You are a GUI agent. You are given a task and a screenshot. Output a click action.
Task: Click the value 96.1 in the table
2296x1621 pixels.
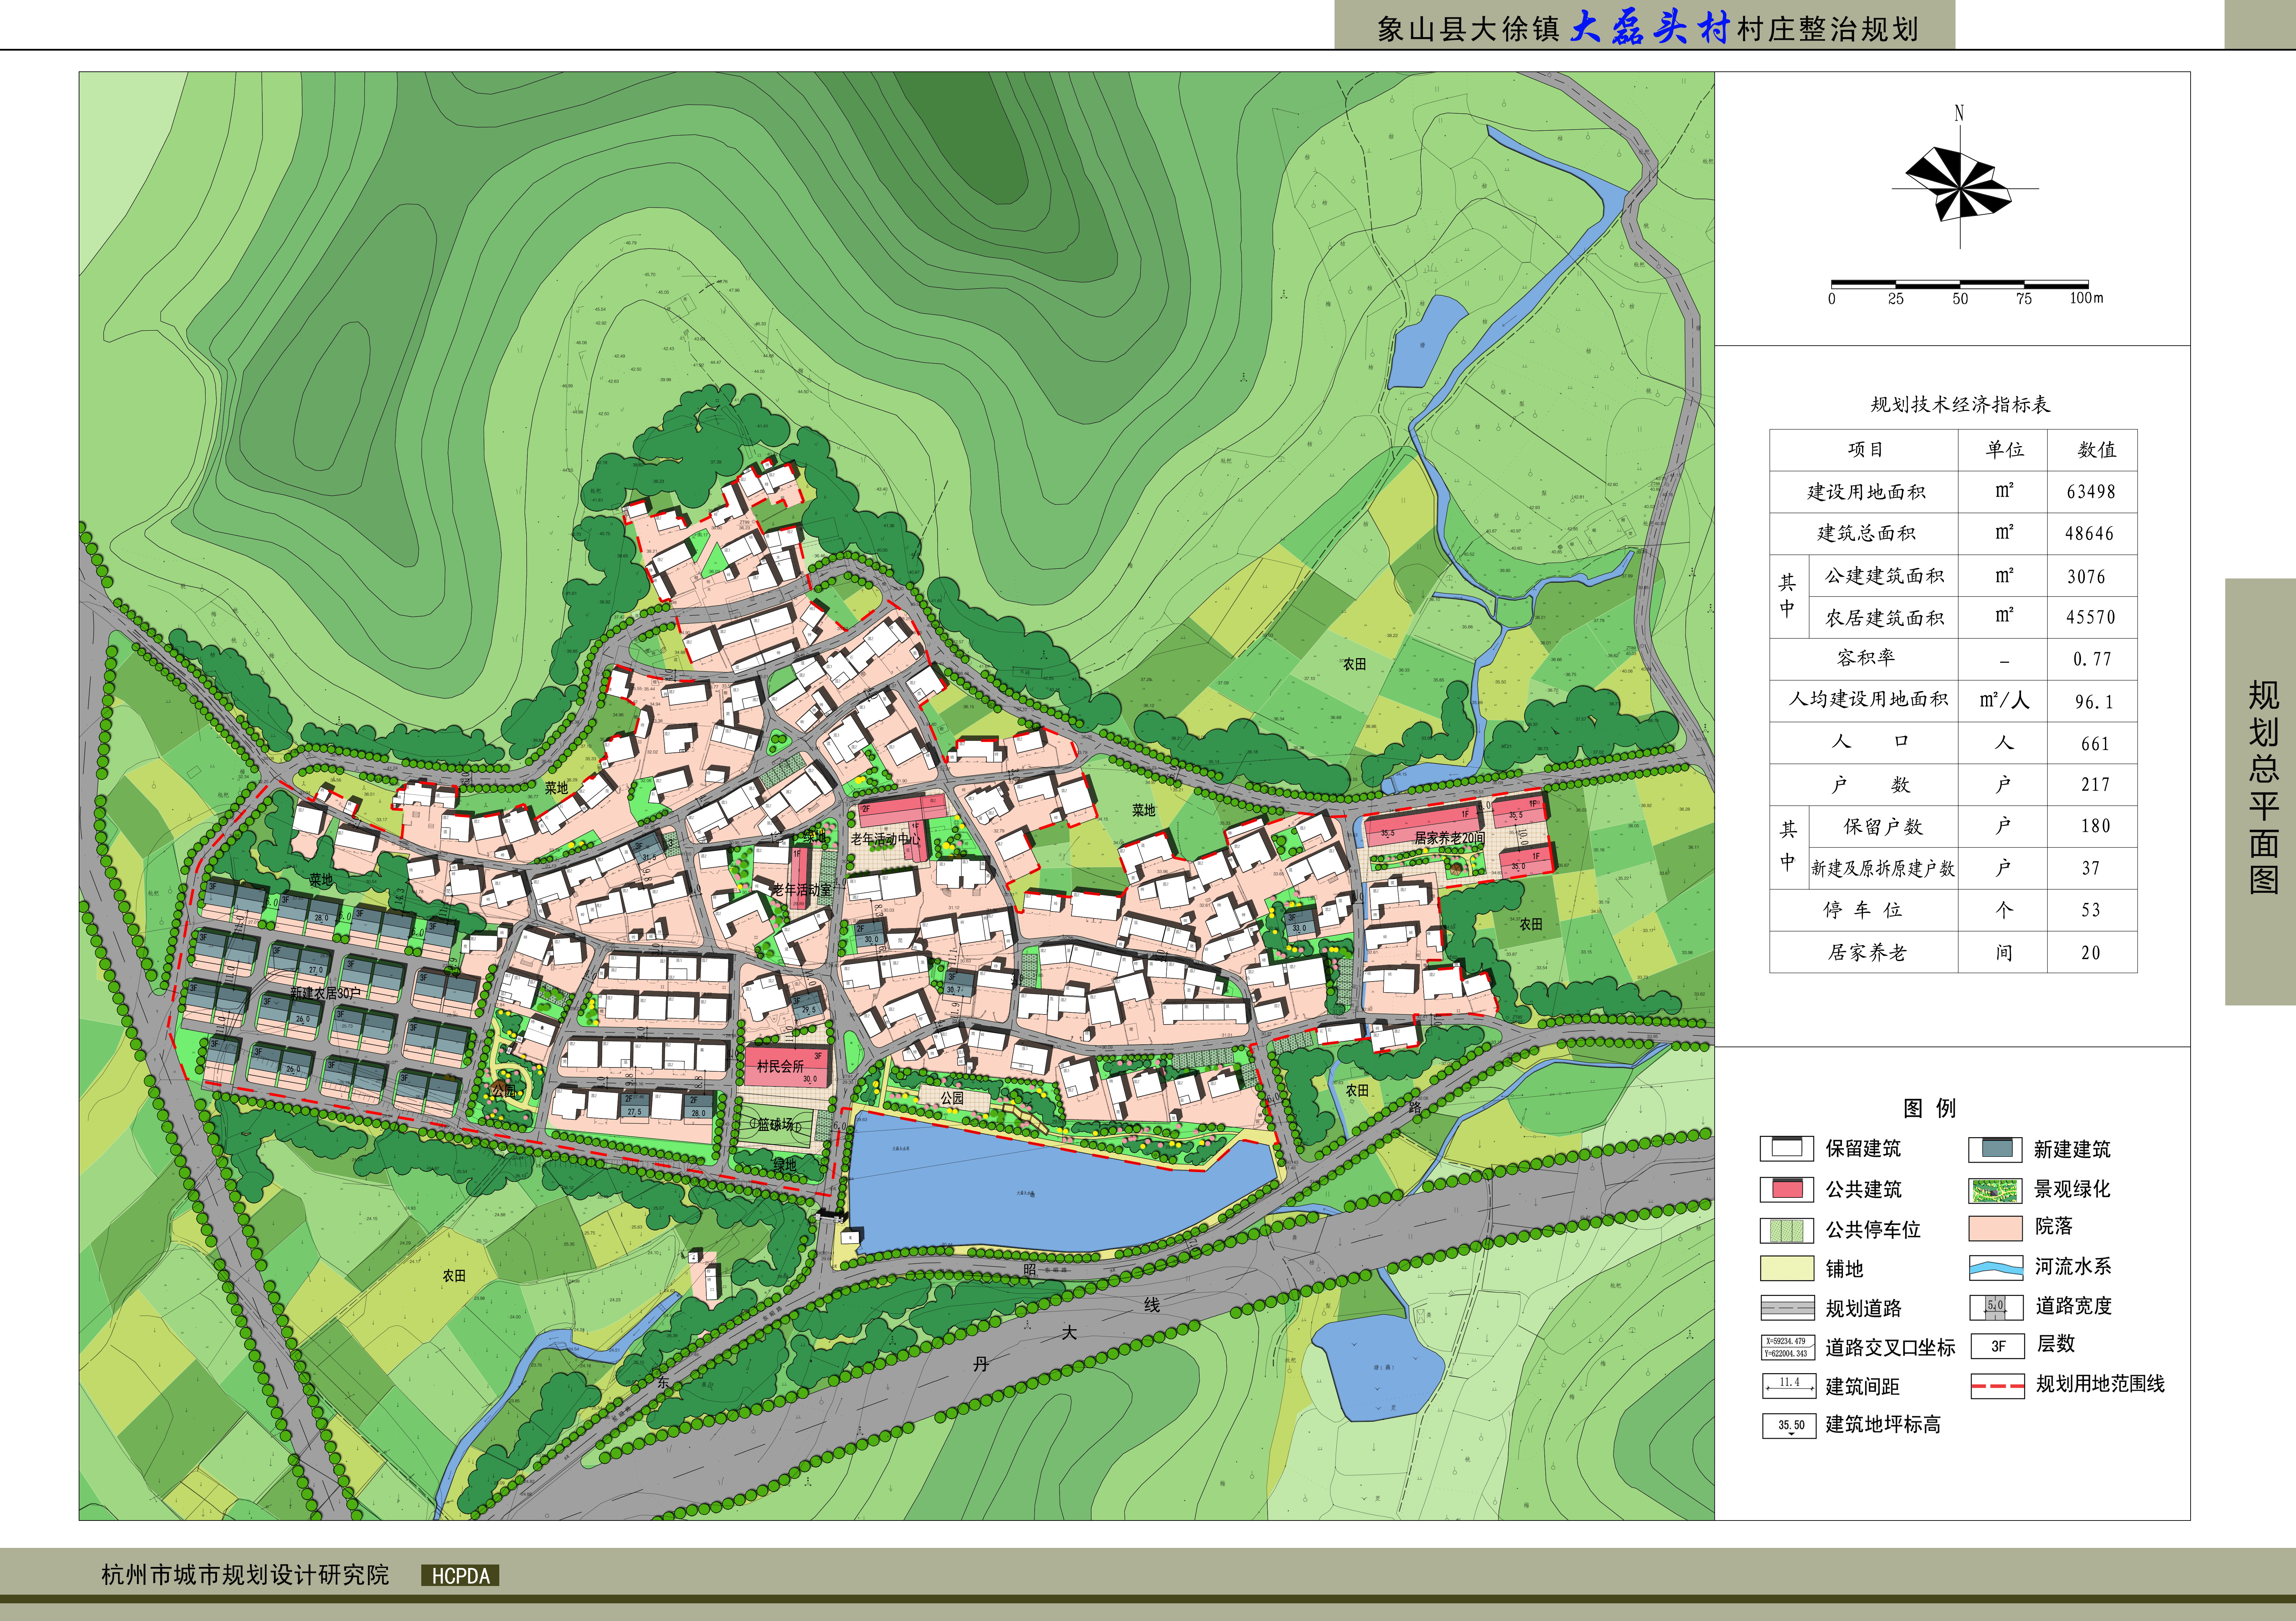[2094, 701]
